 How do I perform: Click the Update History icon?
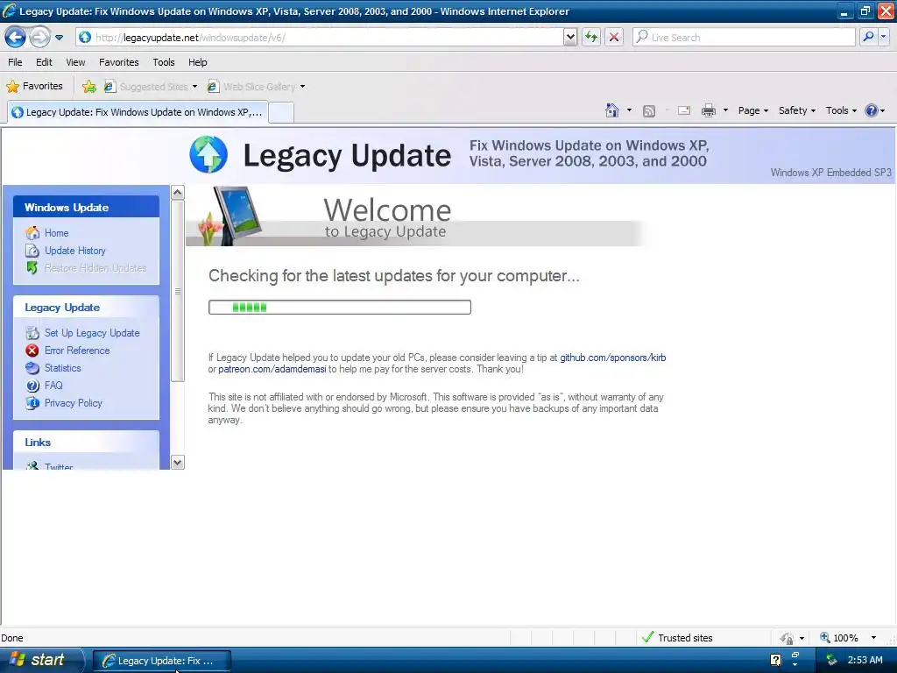32,250
